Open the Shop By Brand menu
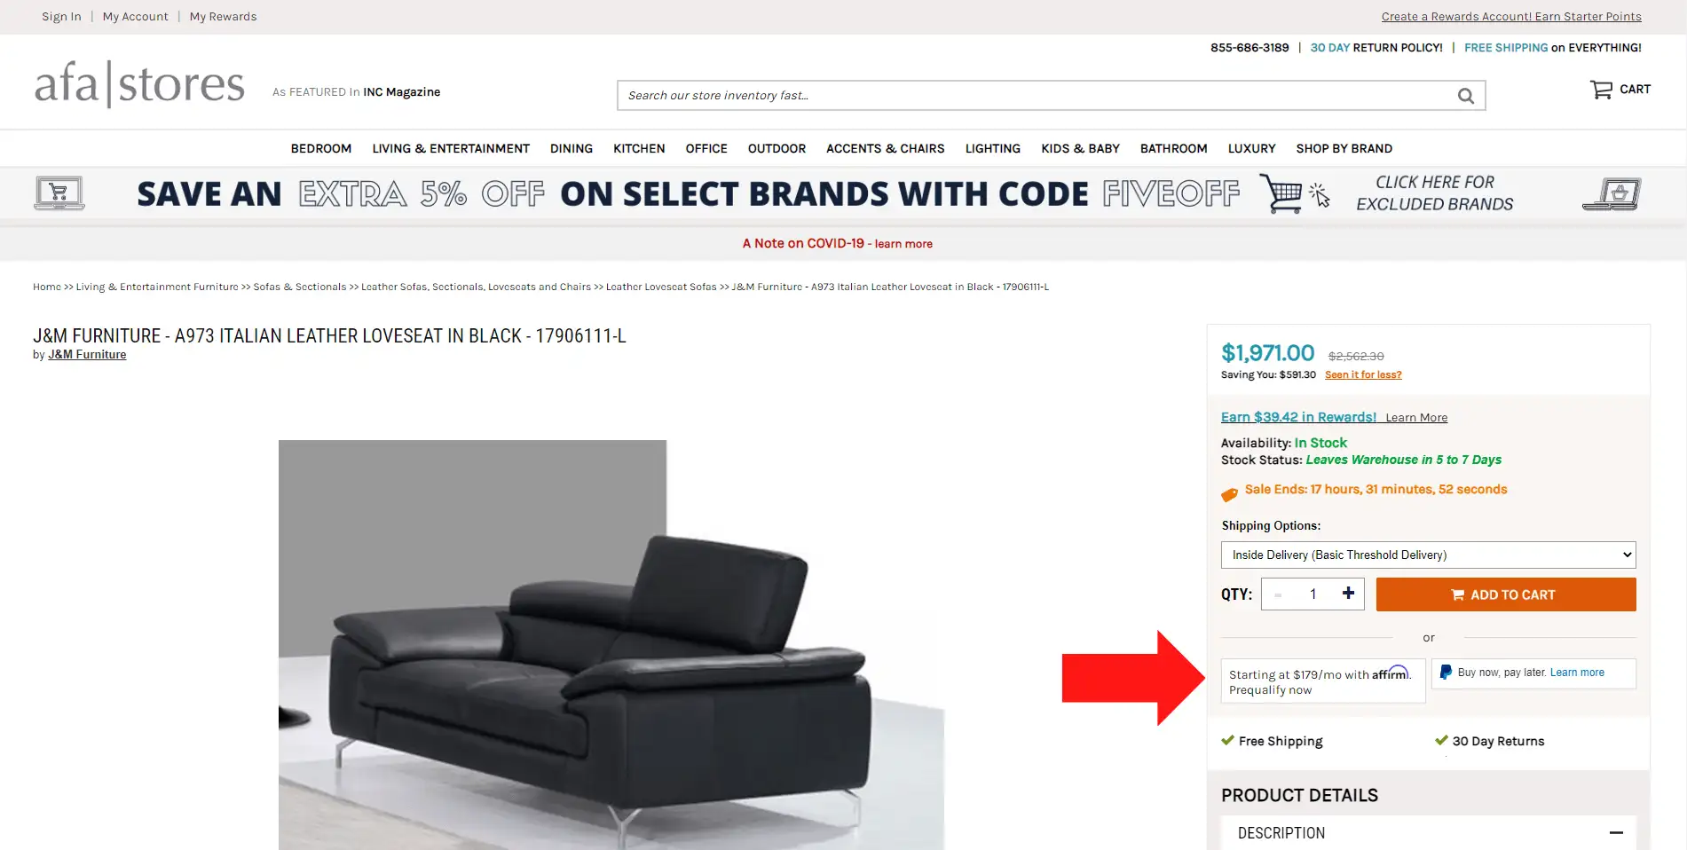Screen dimensions: 1687x850 pos(1344,148)
